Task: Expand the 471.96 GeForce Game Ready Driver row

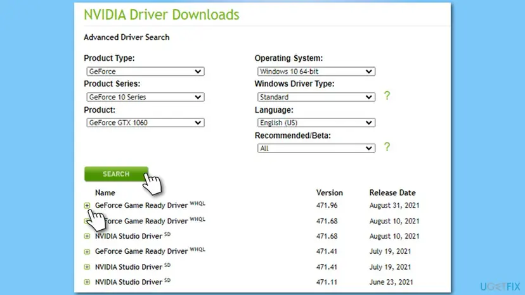Action: 87,205
